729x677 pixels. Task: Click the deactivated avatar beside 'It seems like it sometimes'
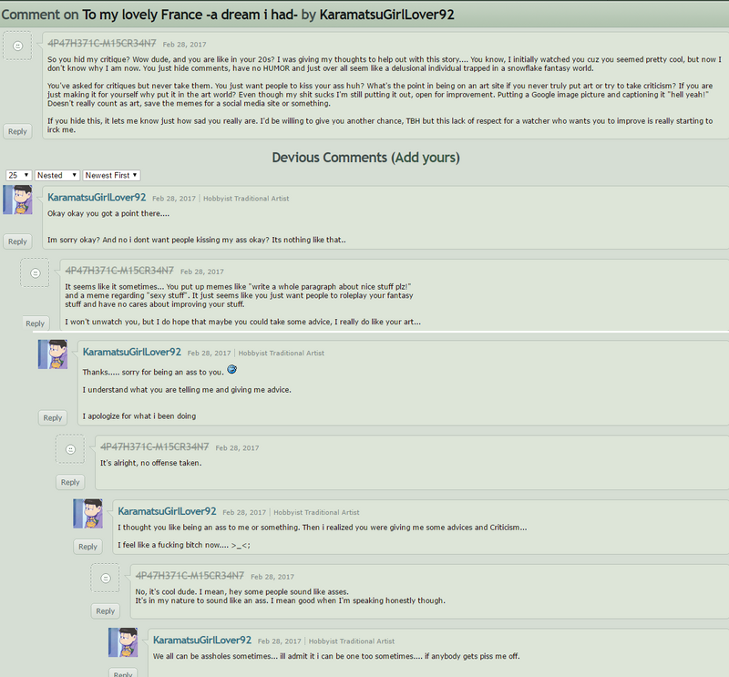[x=35, y=273]
